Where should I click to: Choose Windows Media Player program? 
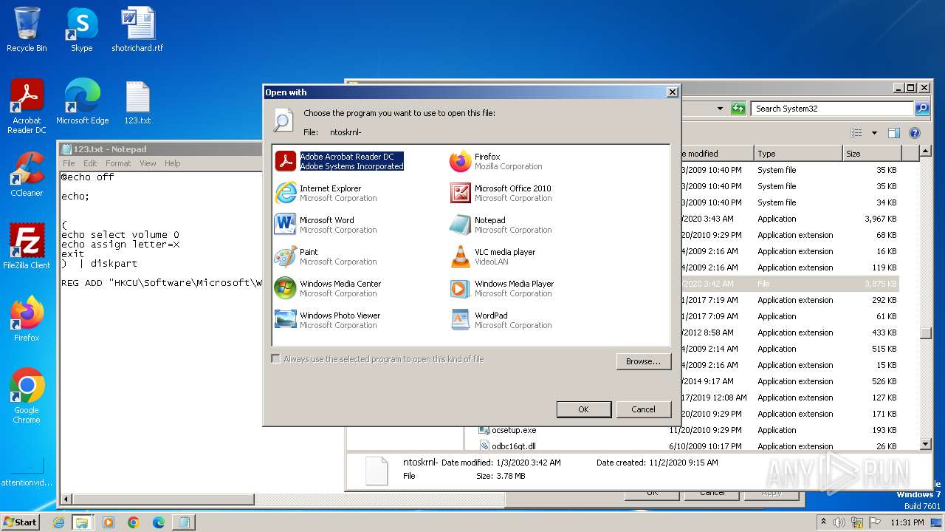click(502, 288)
